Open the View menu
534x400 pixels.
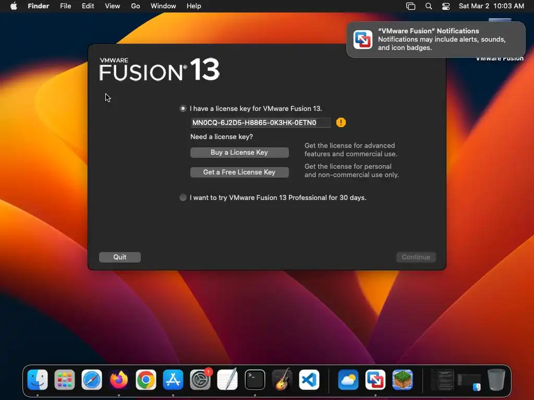113,6
